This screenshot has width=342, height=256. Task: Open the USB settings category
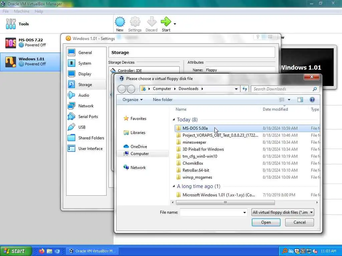[x=87, y=127]
